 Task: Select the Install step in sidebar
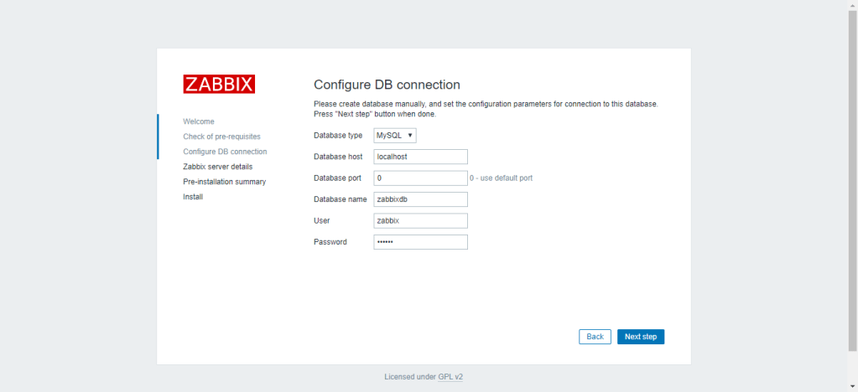(x=193, y=197)
